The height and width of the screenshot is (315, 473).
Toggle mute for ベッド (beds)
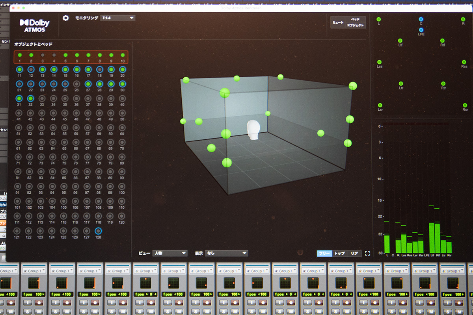point(356,19)
